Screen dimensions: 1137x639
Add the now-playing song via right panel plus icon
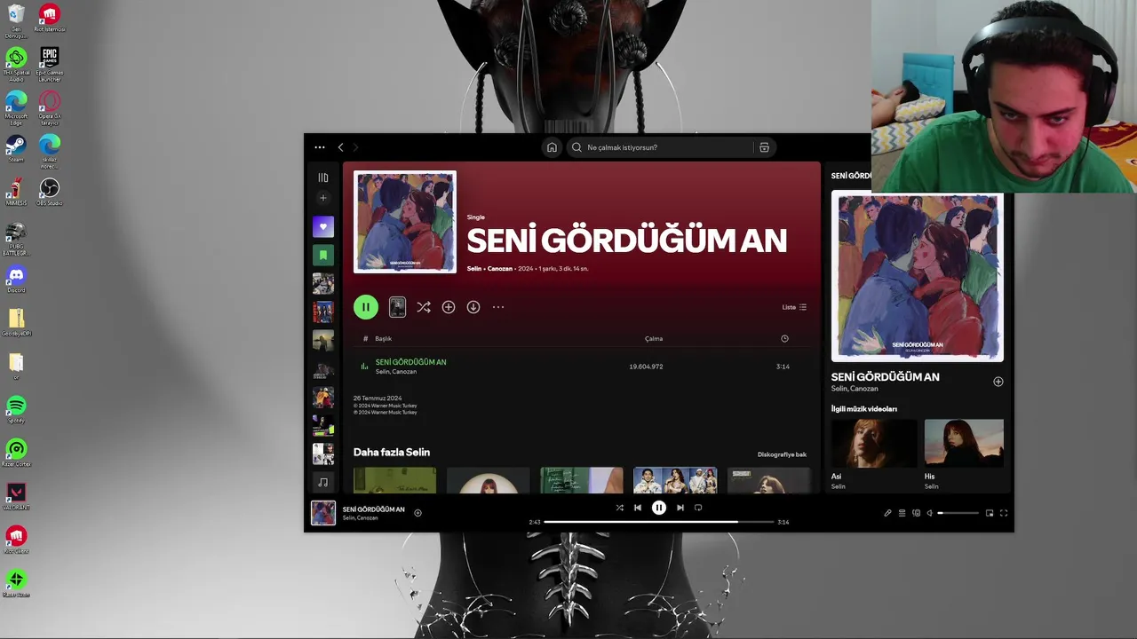point(998,382)
